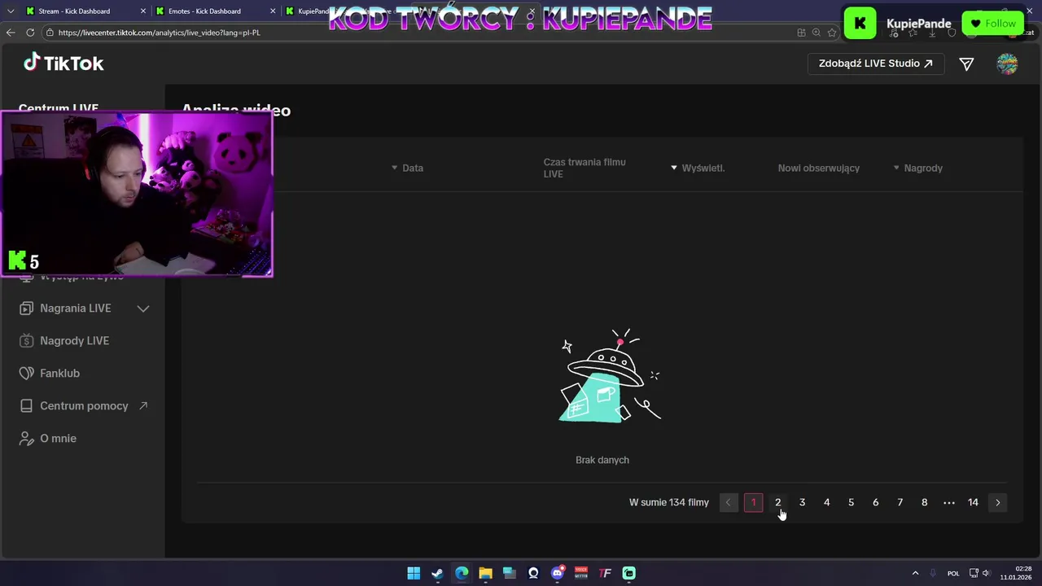Open the browser tab list dropdown
This screenshot has width=1042, height=586.
11,11
